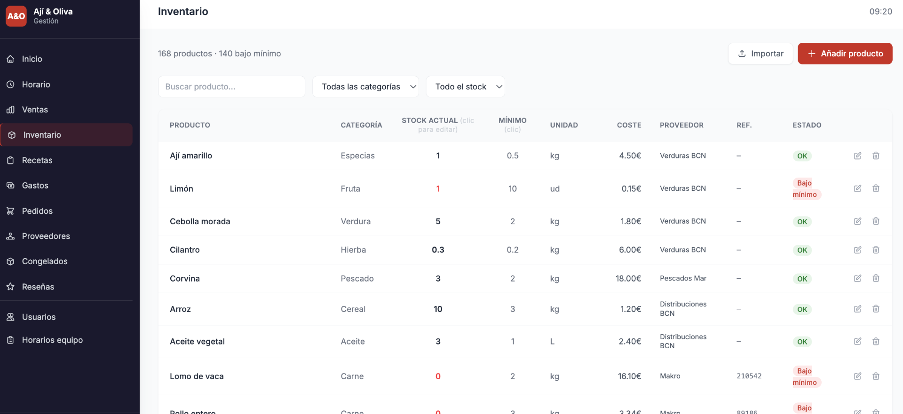This screenshot has height=414, width=903.
Task: Click the Añadir producto button
Action: [x=845, y=54]
